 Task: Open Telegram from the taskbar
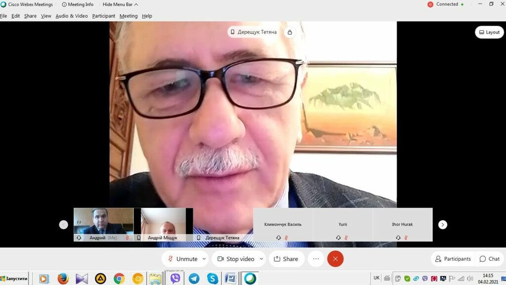[194, 279]
